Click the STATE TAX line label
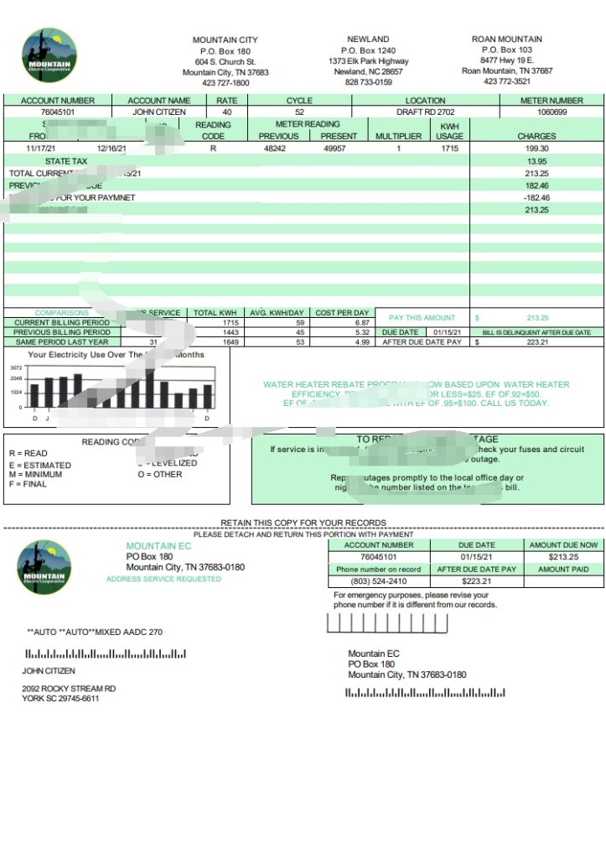The width and height of the screenshot is (606, 859). point(66,161)
